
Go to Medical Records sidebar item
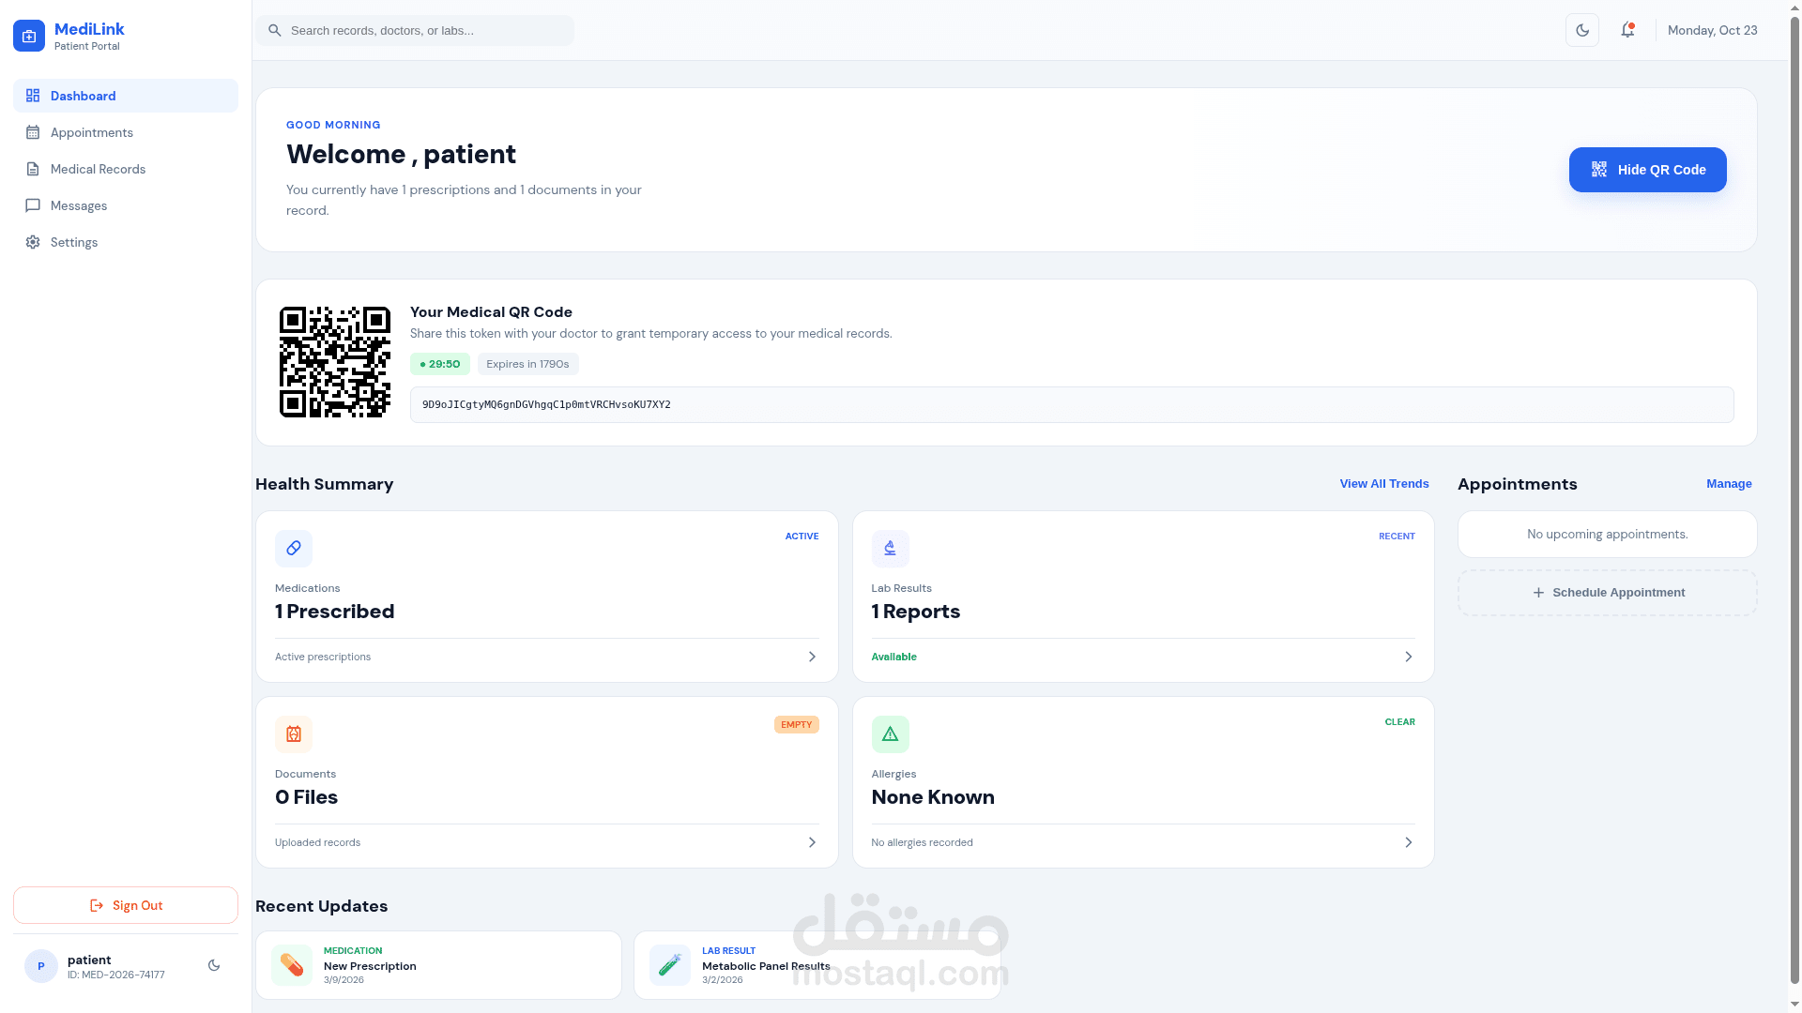pos(98,169)
